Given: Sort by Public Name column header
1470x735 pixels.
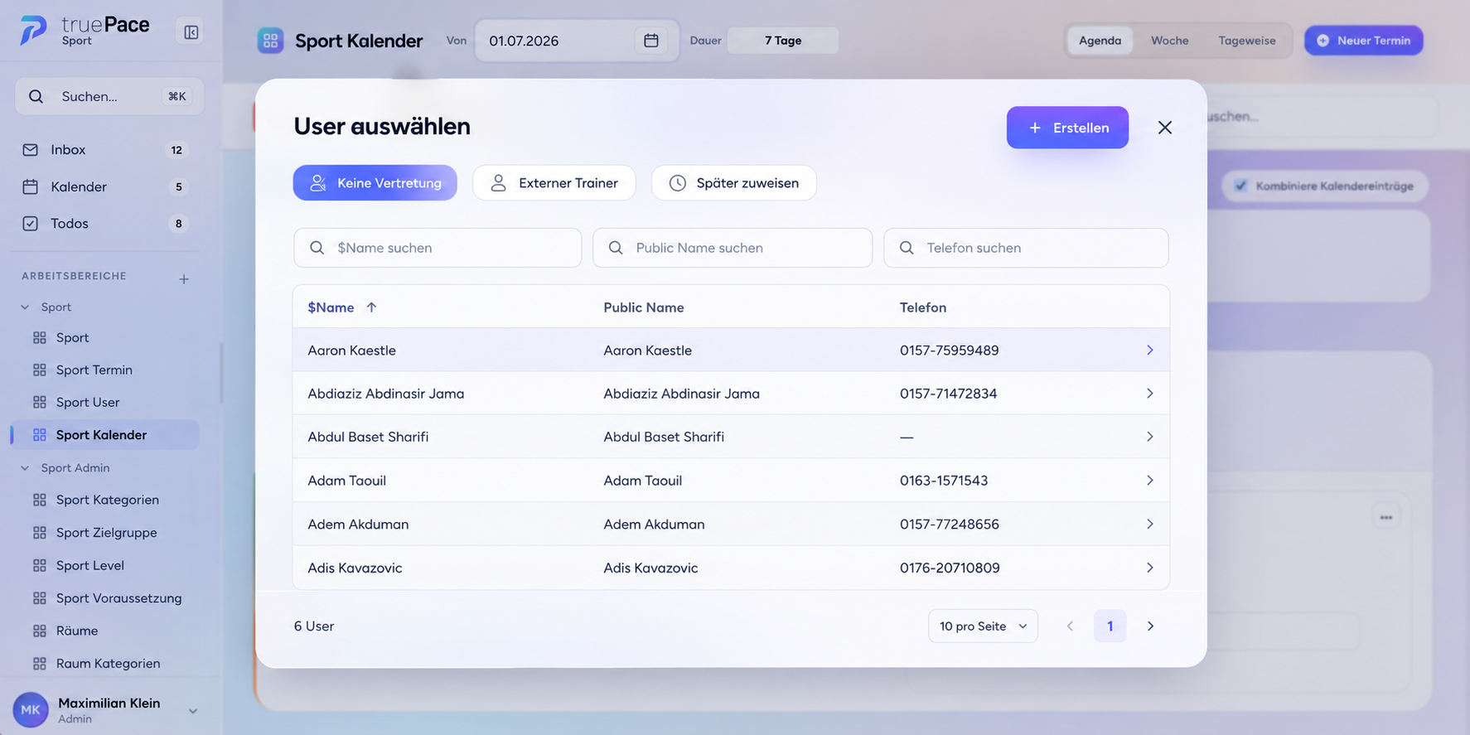Looking at the screenshot, I should [643, 307].
